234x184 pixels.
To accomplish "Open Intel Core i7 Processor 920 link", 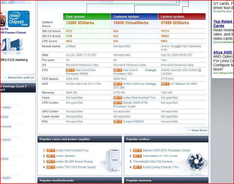I will [126, 72].
